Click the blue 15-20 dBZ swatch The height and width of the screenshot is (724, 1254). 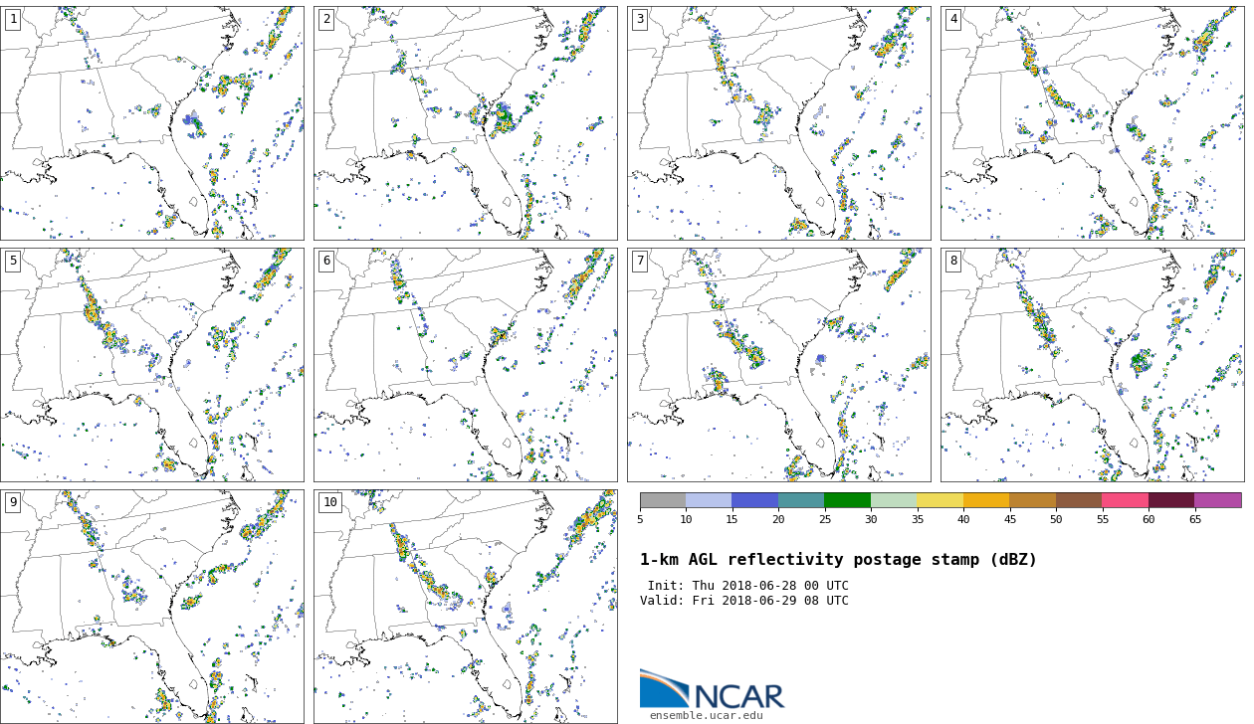point(754,500)
